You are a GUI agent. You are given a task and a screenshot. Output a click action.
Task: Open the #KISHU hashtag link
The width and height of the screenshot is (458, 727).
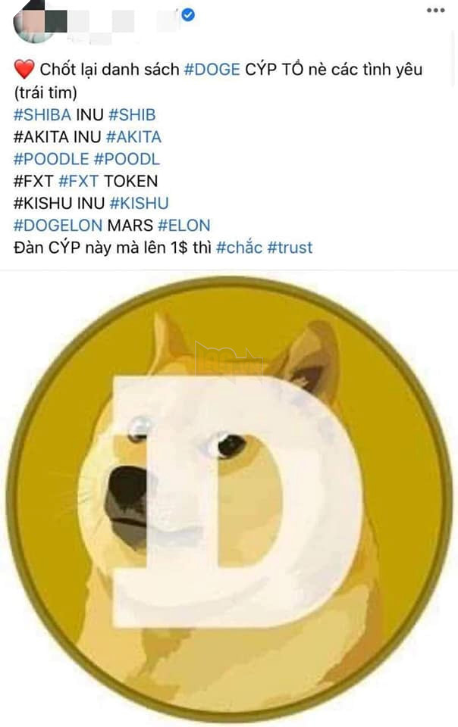pyautogui.click(x=140, y=203)
